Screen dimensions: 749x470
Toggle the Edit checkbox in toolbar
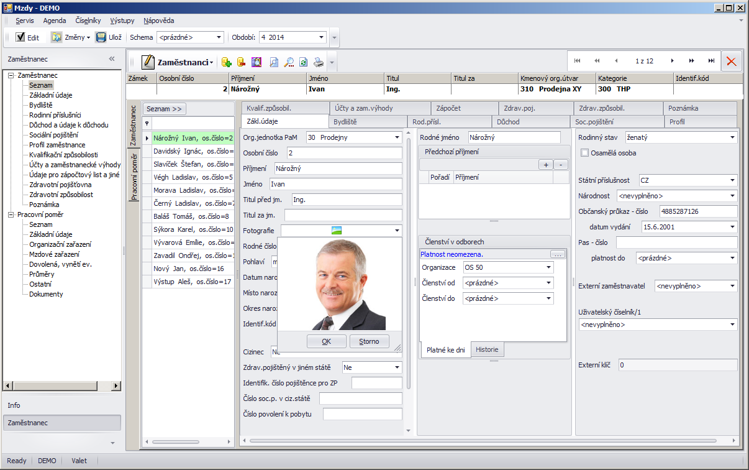20,37
